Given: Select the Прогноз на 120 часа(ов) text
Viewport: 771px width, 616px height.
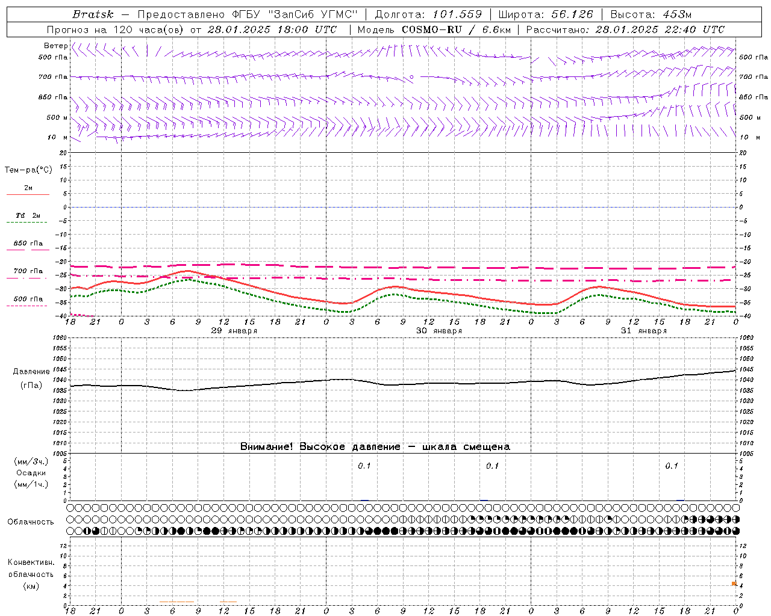Looking at the screenshot, I should click(x=116, y=29).
